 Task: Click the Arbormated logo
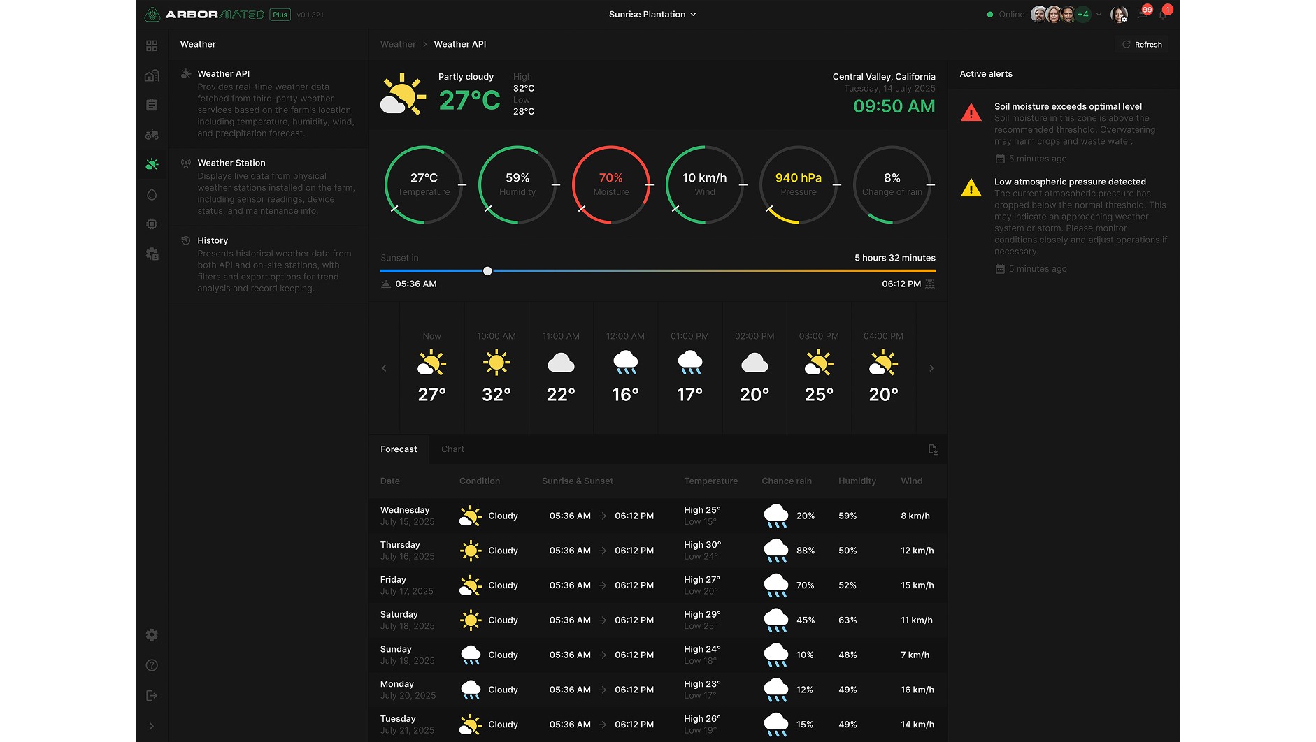[204, 14]
